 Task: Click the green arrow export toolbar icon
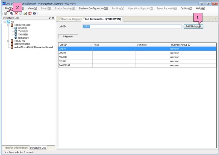(25, 13)
